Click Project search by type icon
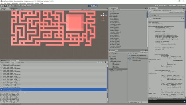The image size is (186, 105). pyautogui.click(x=142, y=52)
